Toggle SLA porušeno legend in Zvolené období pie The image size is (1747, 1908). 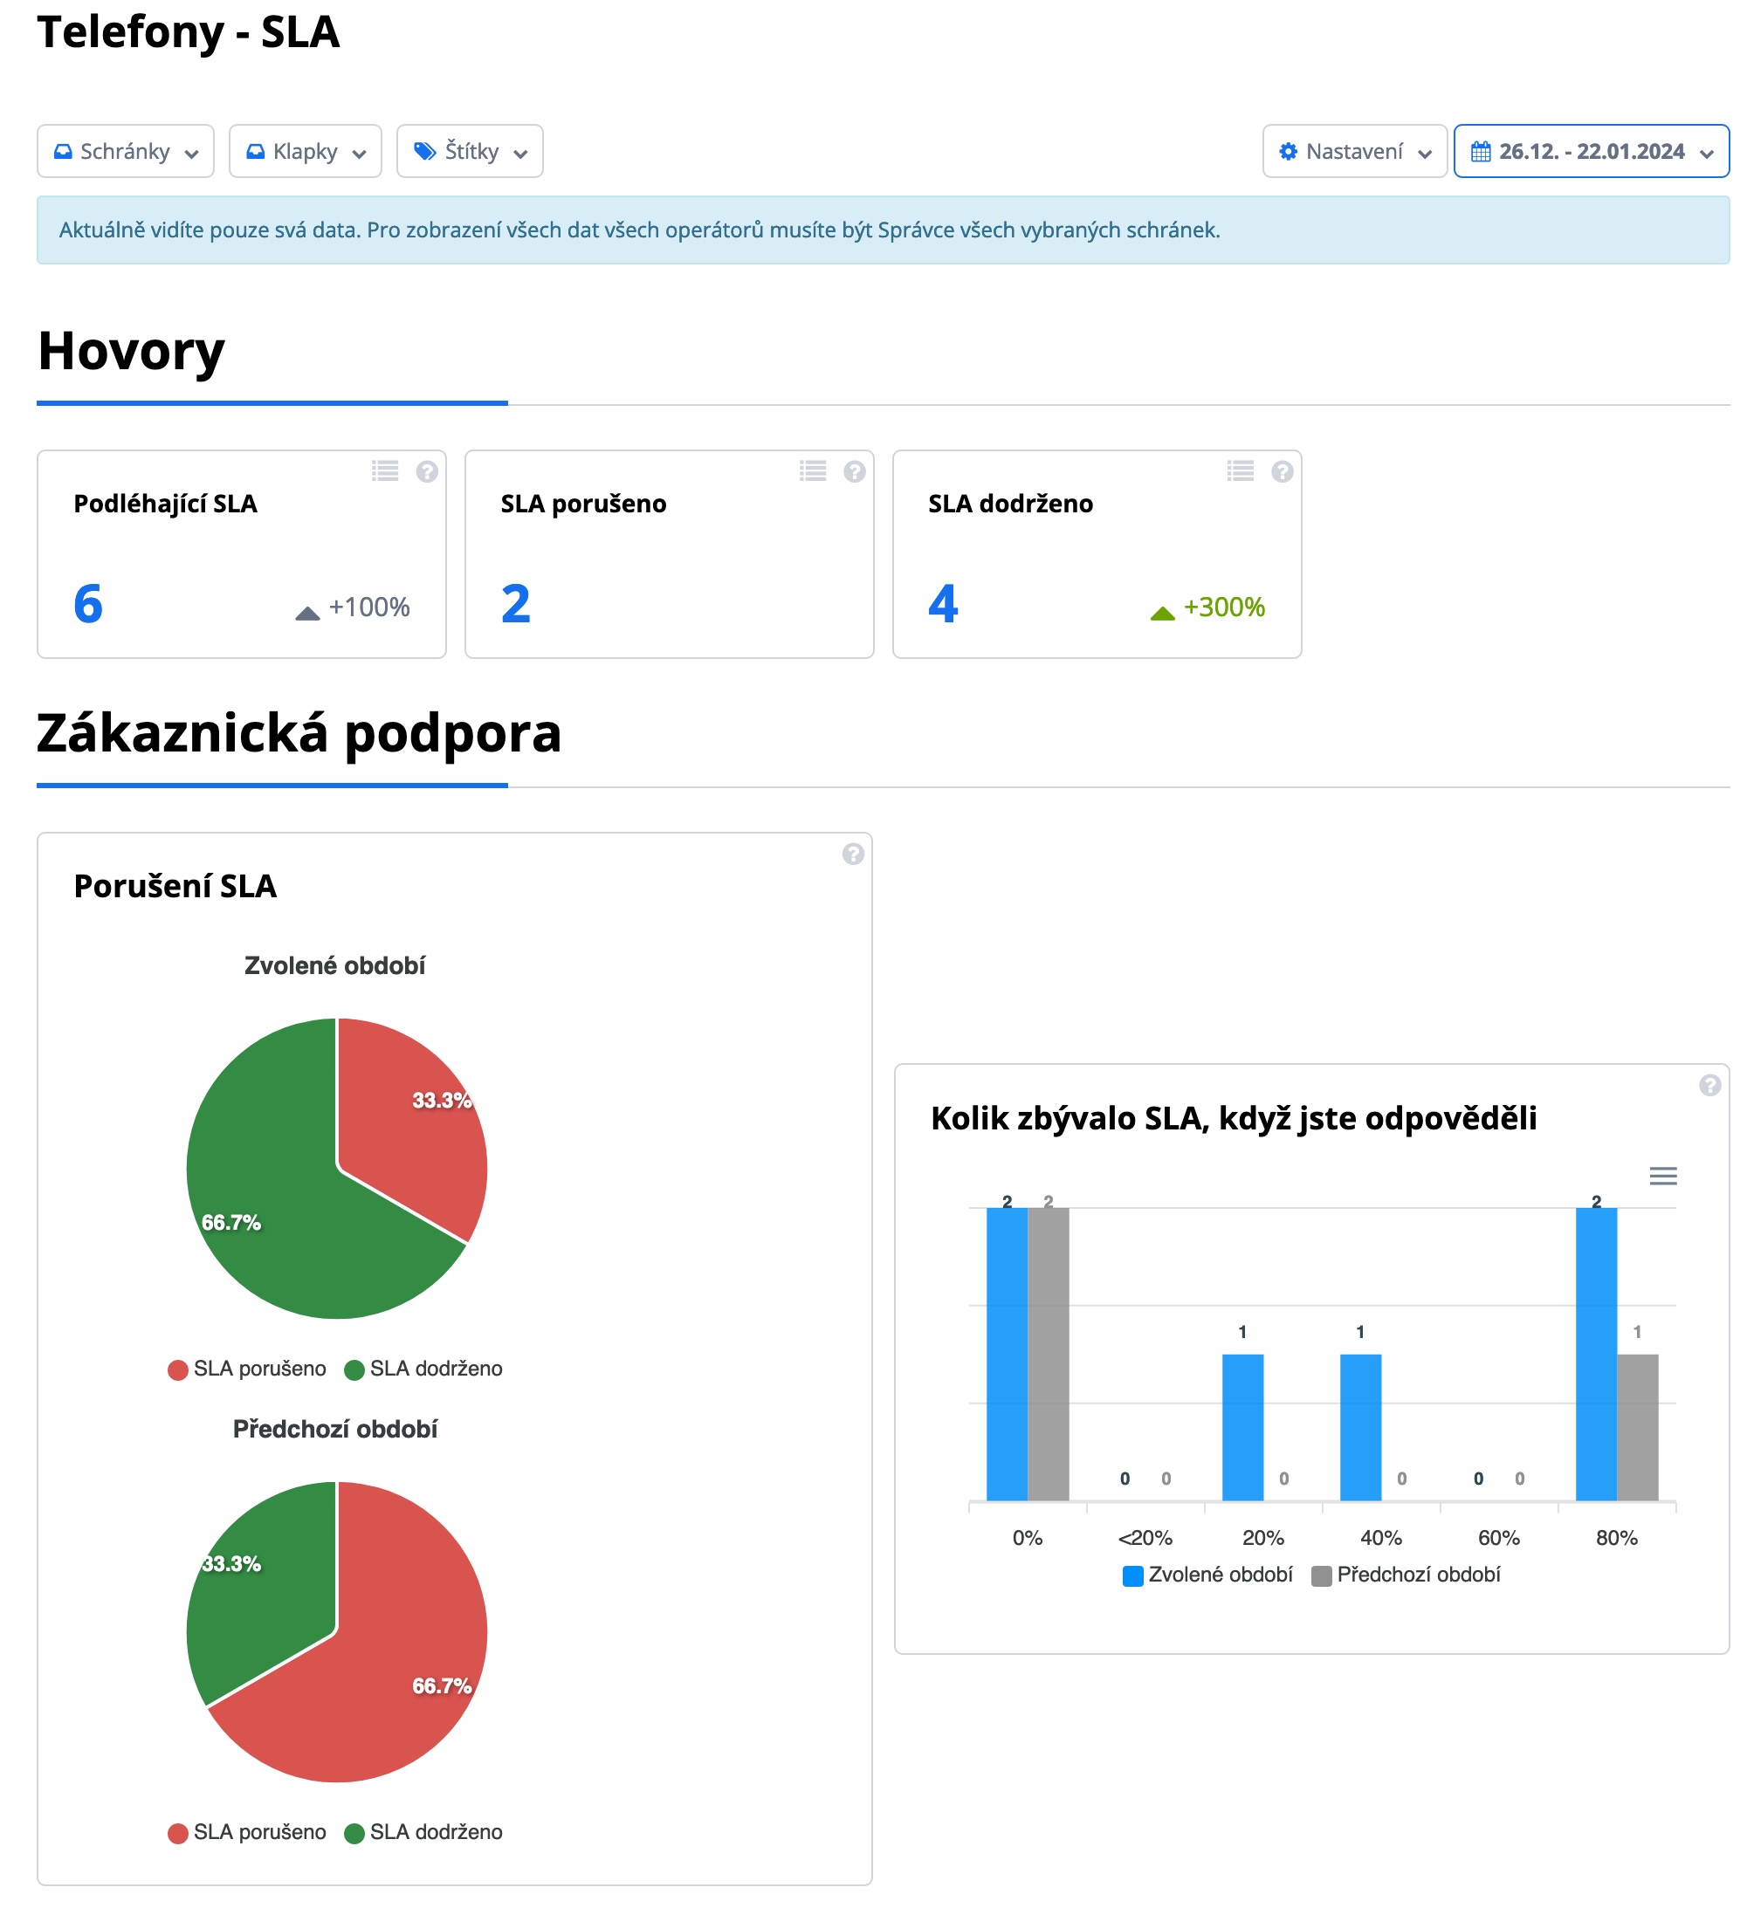pos(246,1369)
